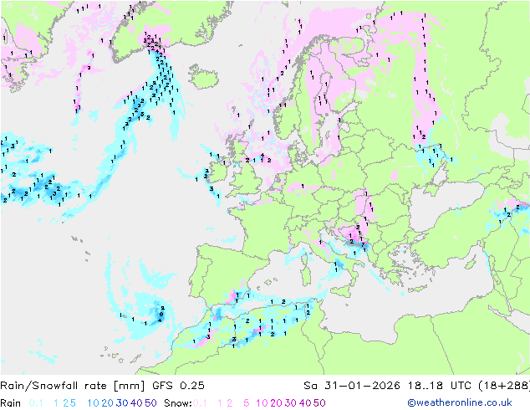The height and width of the screenshot is (410, 530).
Task: Click the 'Rain' legend label
Action: point(11,403)
